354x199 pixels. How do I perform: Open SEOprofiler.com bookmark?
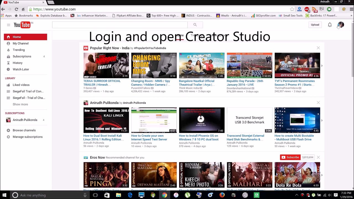[x=263, y=15]
